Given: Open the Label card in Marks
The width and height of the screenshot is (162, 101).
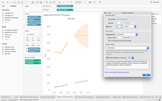Looking at the screenshot, I should point(38,39).
